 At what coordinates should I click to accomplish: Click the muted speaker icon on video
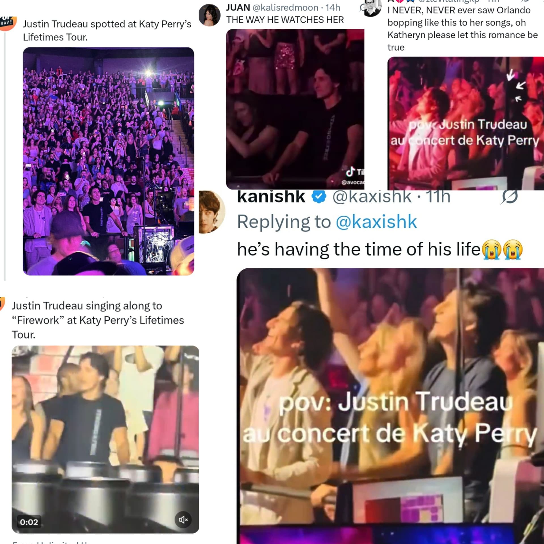tap(183, 519)
